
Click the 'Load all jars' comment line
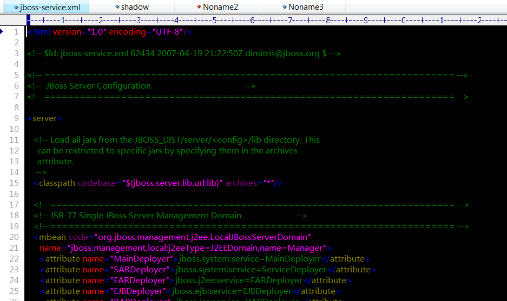tap(176, 140)
